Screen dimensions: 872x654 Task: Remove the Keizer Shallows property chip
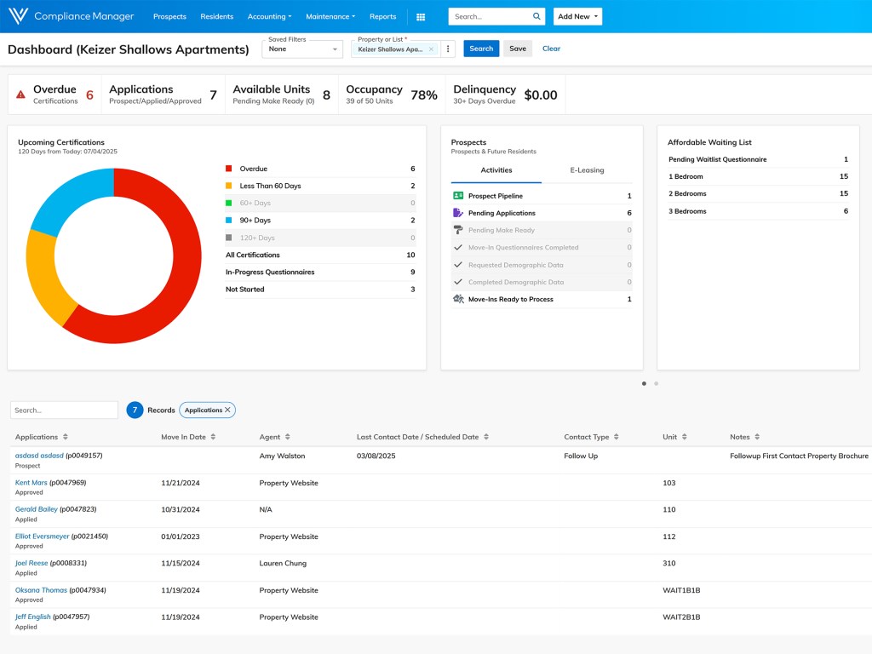pyautogui.click(x=431, y=49)
